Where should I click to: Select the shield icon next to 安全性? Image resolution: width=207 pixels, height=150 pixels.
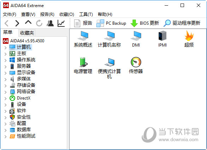click(12, 117)
